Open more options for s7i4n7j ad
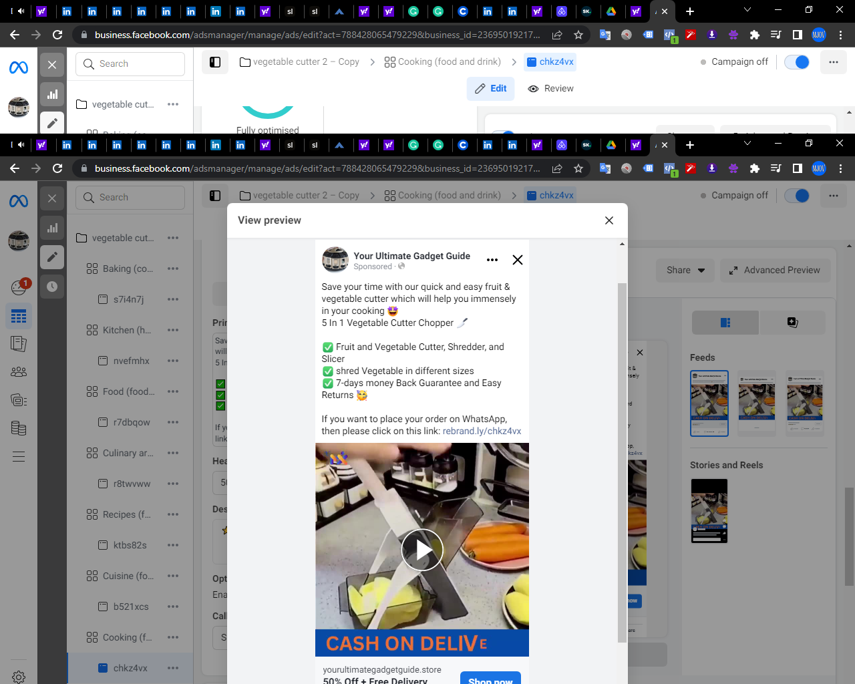The width and height of the screenshot is (855, 684). point(173,299)
